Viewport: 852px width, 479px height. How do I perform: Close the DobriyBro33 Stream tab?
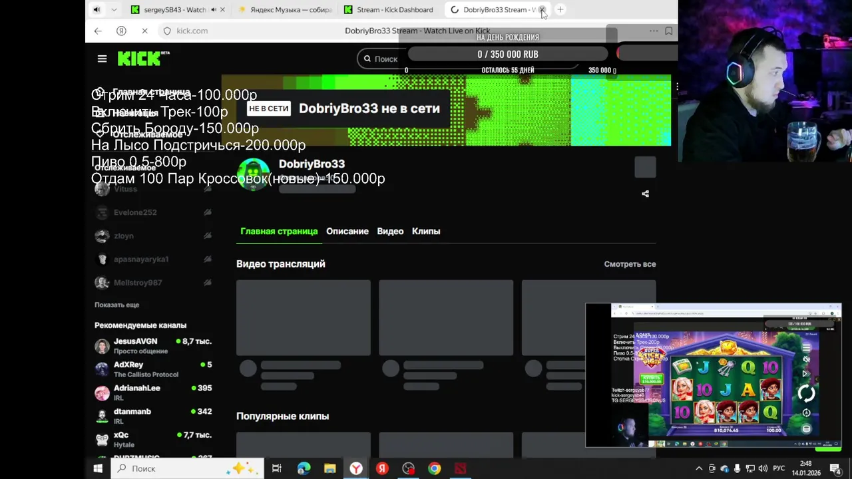point(542,9)
